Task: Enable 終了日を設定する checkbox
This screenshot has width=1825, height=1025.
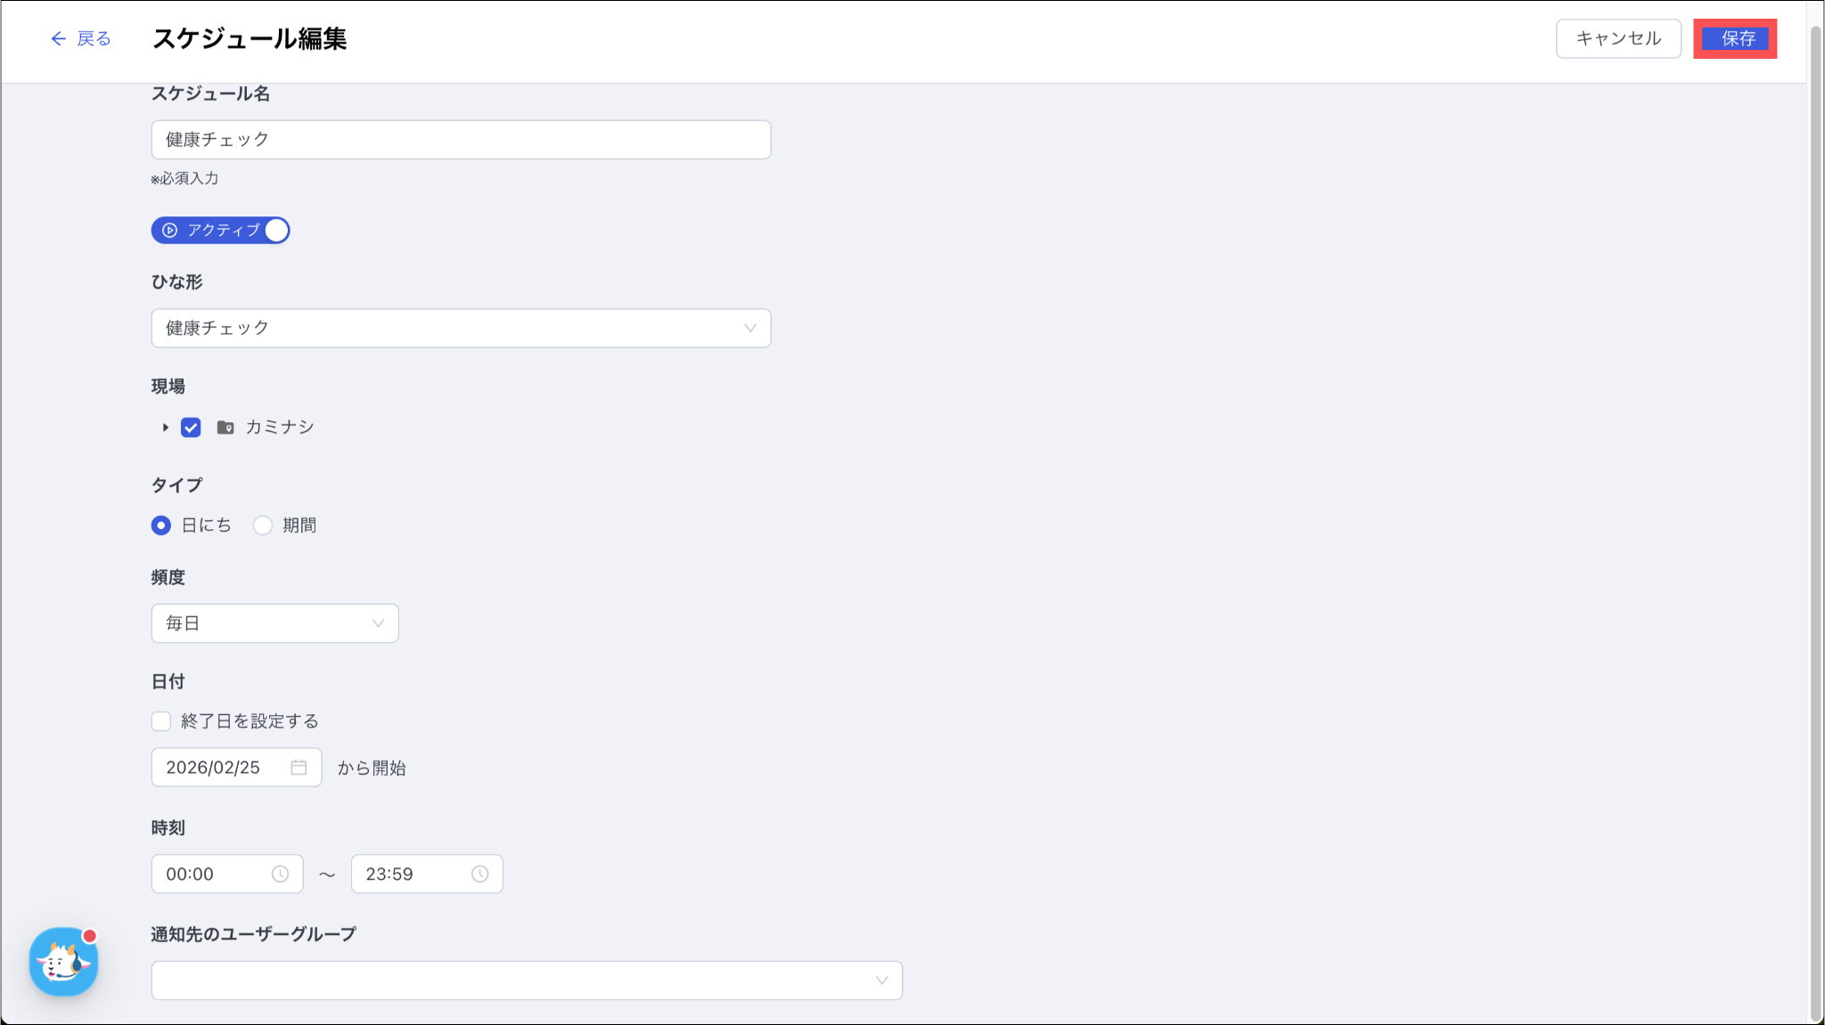Action: click(161, 721)
